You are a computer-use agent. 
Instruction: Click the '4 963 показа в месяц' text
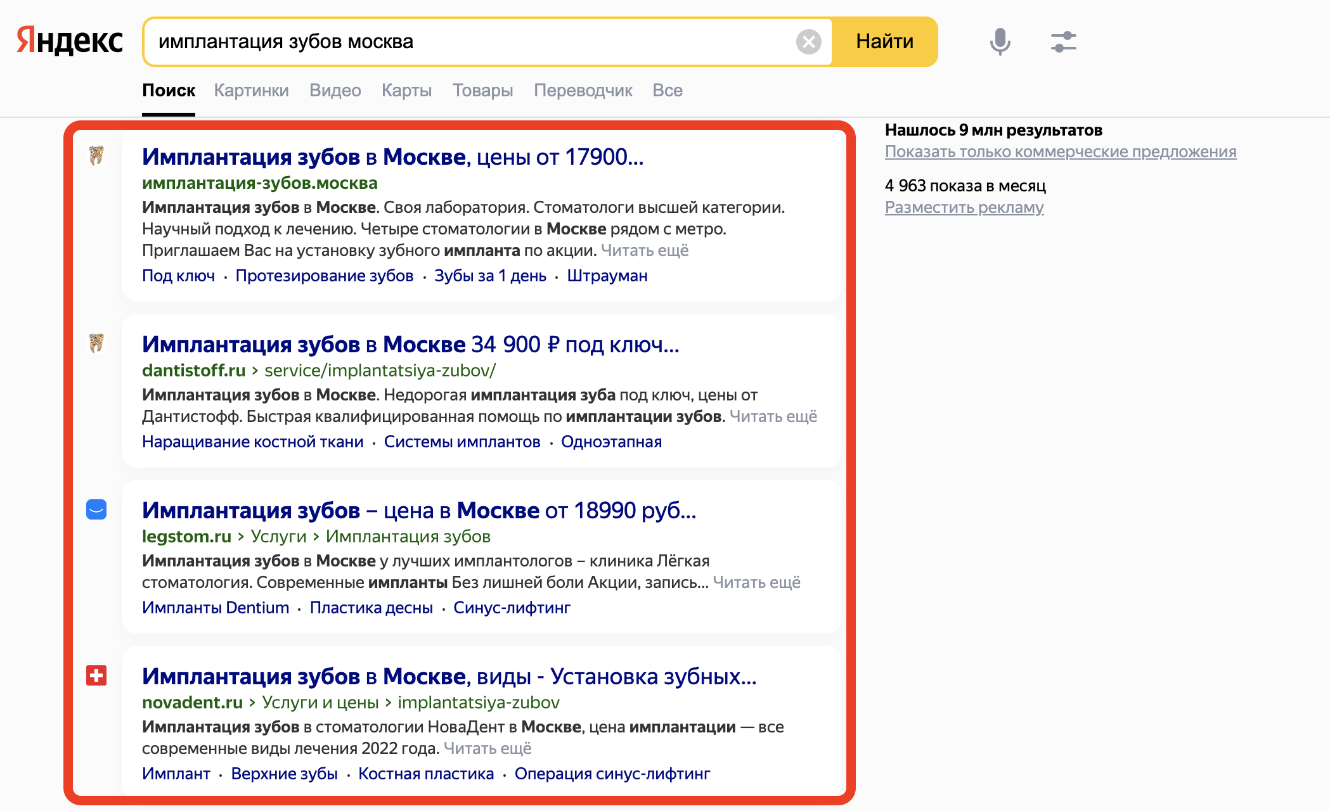coord(965,186)
